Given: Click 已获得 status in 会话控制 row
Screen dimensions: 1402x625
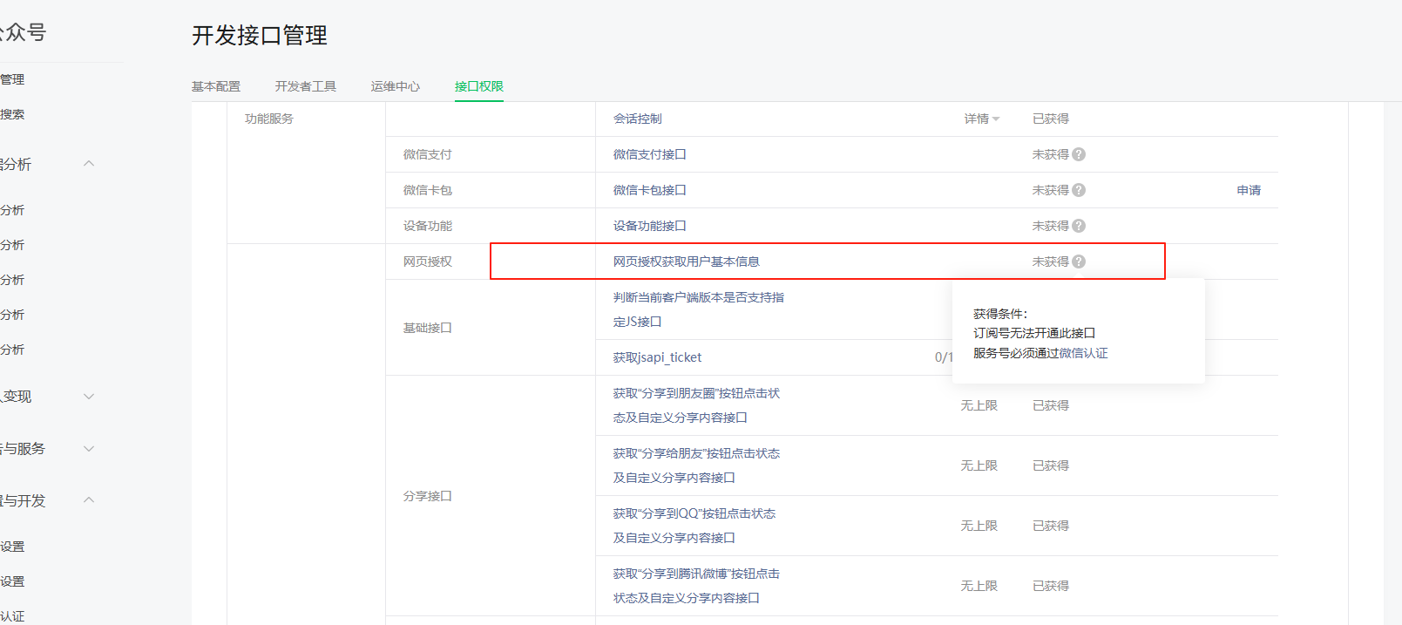Looking at the screenshot, I should (x=1051, y=119).
